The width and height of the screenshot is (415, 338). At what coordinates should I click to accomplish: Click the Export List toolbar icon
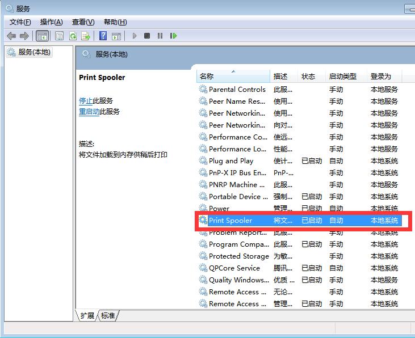(x=86, y=36)
